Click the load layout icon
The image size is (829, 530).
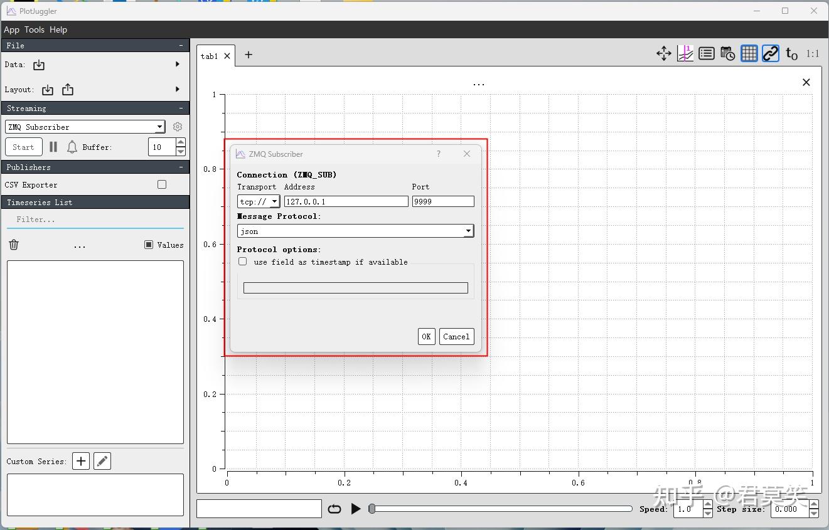(x=48, y=90)
